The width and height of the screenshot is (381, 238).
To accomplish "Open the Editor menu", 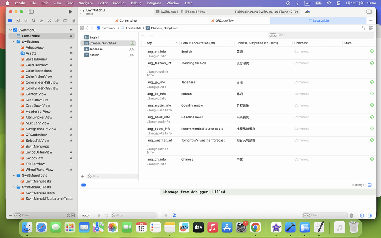I will tap(103, 3).
